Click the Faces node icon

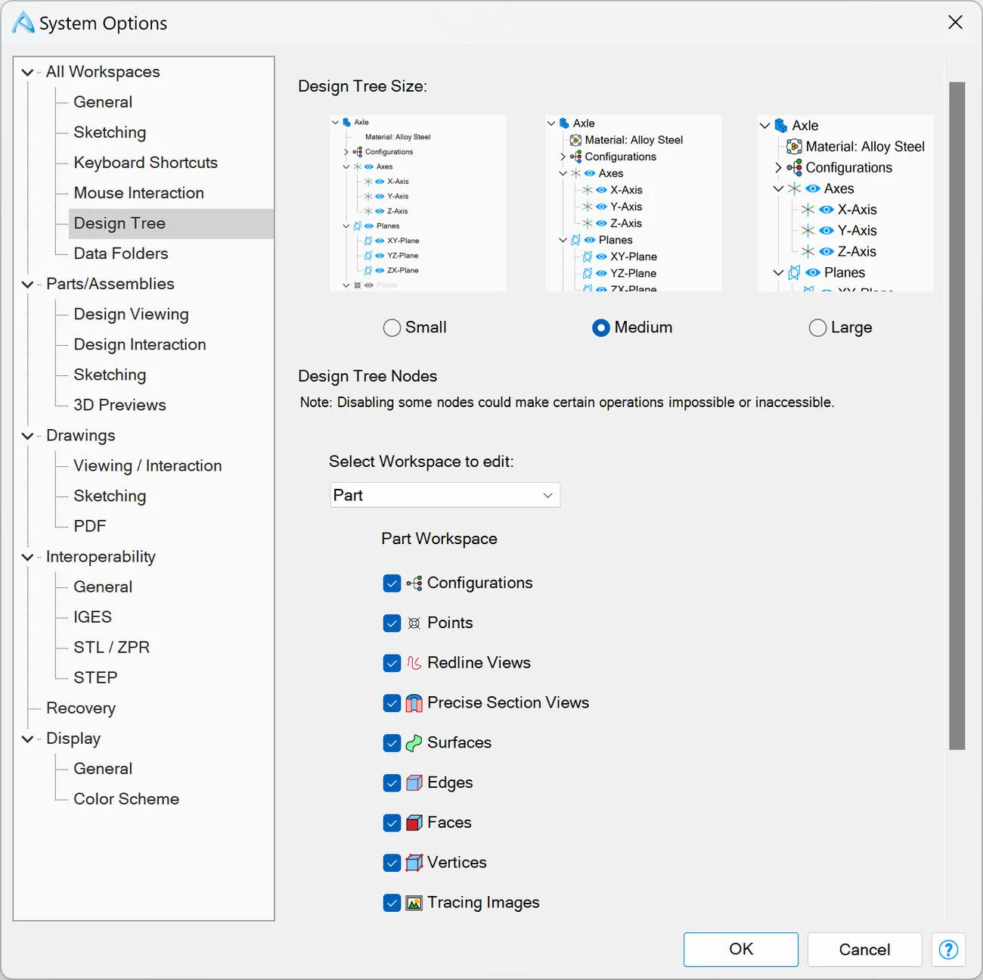[414, 823]
